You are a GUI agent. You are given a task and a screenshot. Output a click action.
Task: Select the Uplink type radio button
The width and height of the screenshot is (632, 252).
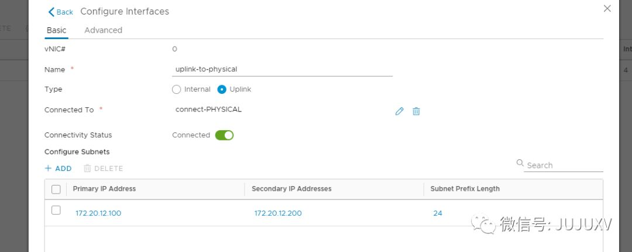point(222,90)
